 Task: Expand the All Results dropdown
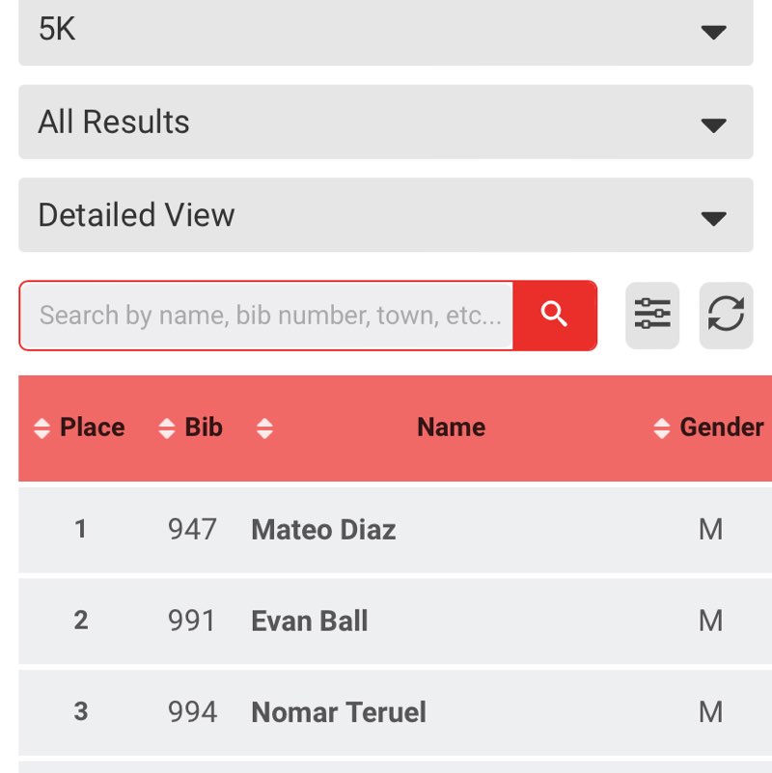[x=385, y=123]
